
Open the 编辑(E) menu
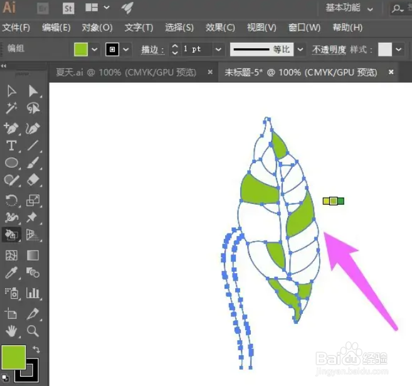pos(56,28)
